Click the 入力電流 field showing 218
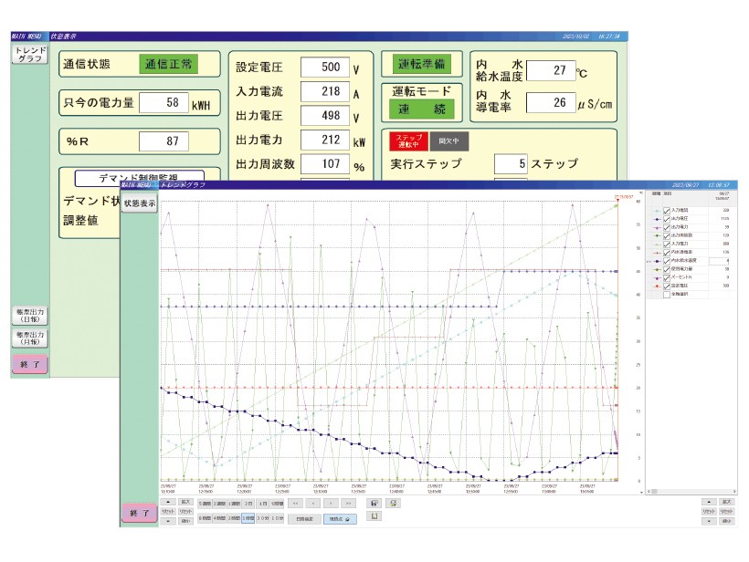The height and width of the screenshot is (562, 749). pyautogui.click(x=325, y=91)
